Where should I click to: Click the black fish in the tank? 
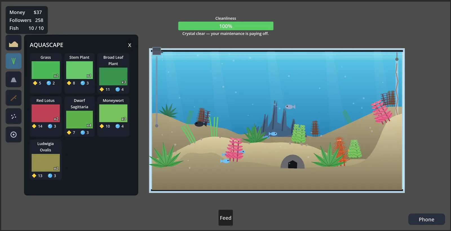click(x=200, y=124)
